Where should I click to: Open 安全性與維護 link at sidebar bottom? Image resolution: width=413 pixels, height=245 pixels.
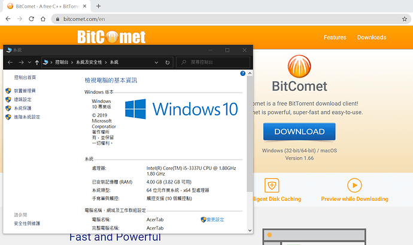pos(27,223)
